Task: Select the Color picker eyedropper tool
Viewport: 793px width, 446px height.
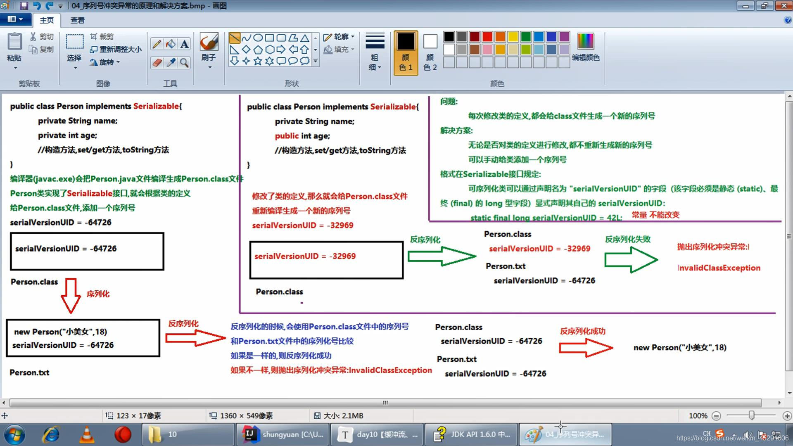Action: click(171, 63)
